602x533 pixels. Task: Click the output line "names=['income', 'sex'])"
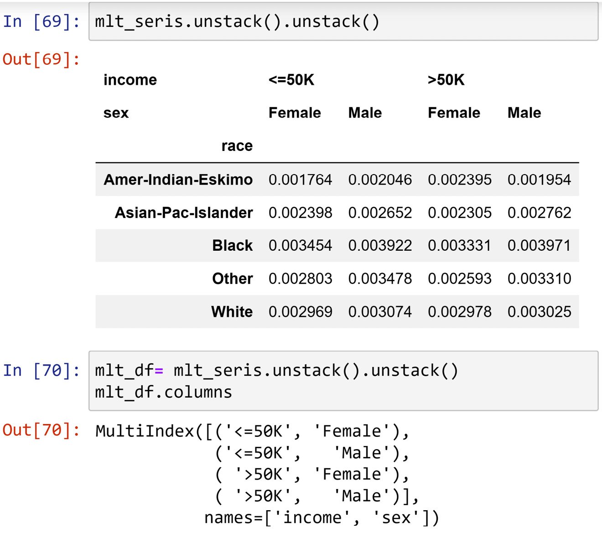[x=322, y=517]
